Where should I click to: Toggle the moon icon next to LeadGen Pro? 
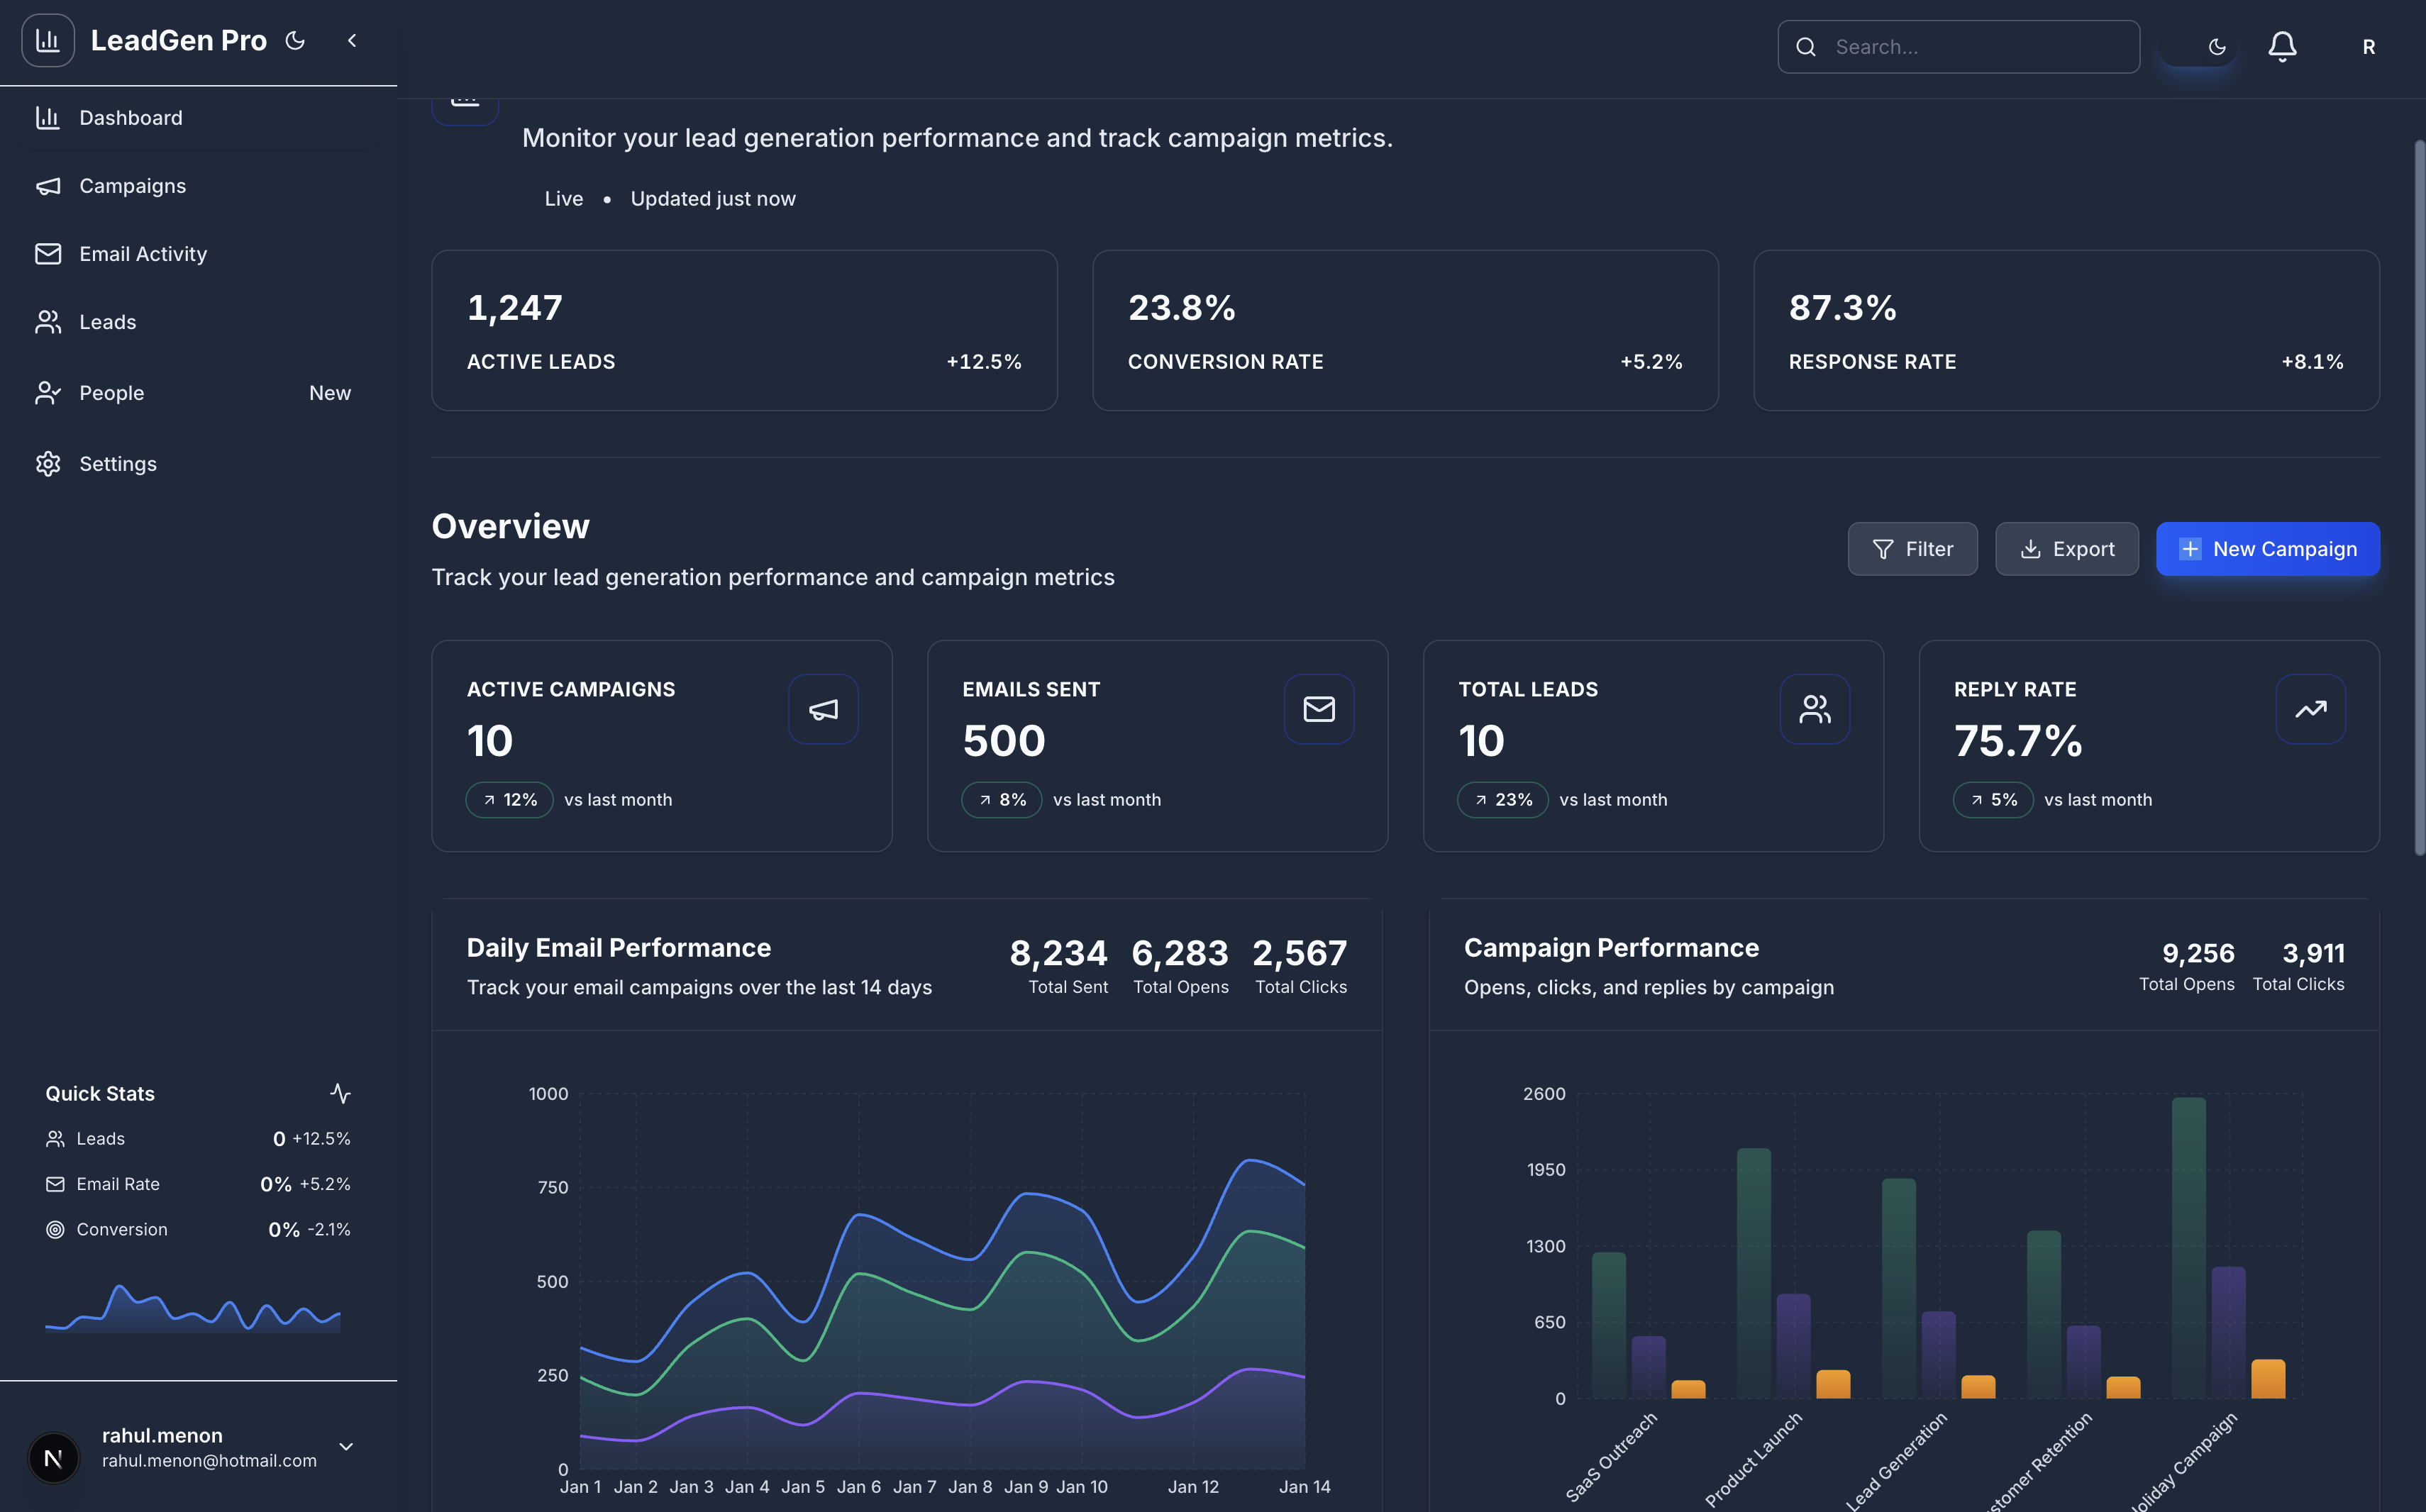294,40
